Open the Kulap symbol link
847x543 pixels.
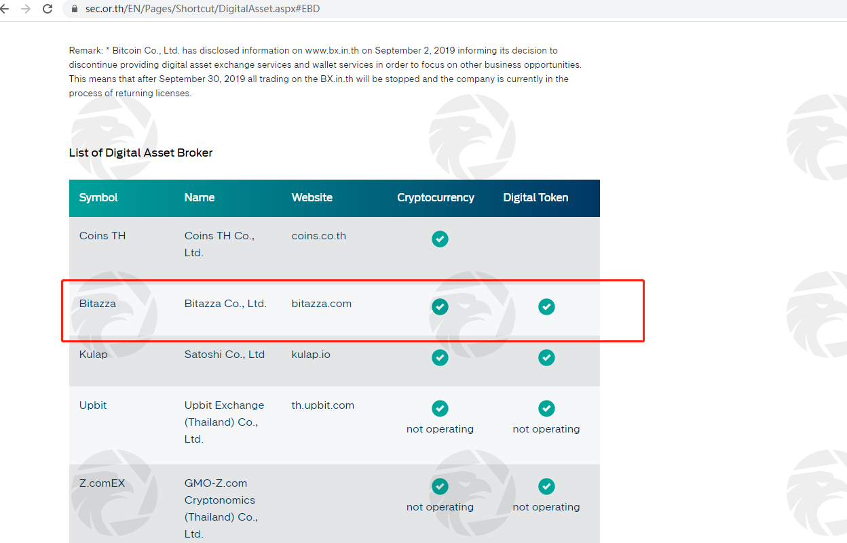point(94,355)
